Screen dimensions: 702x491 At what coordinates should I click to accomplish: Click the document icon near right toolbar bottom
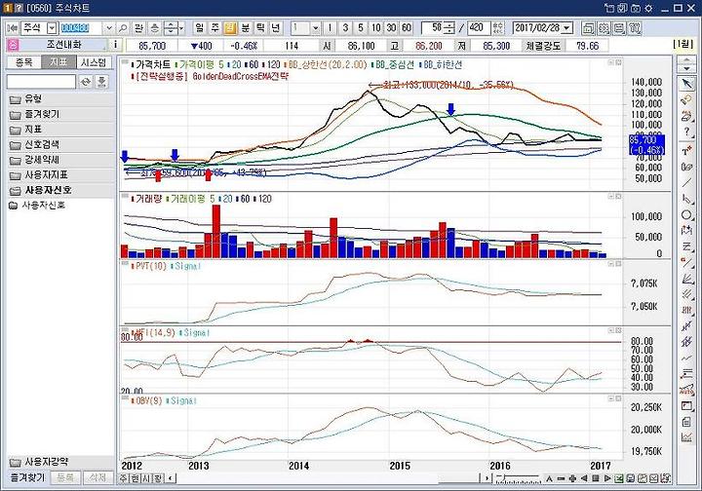686,422
